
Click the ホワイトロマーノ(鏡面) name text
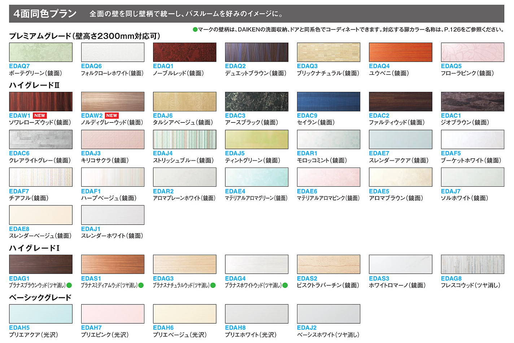397,285
